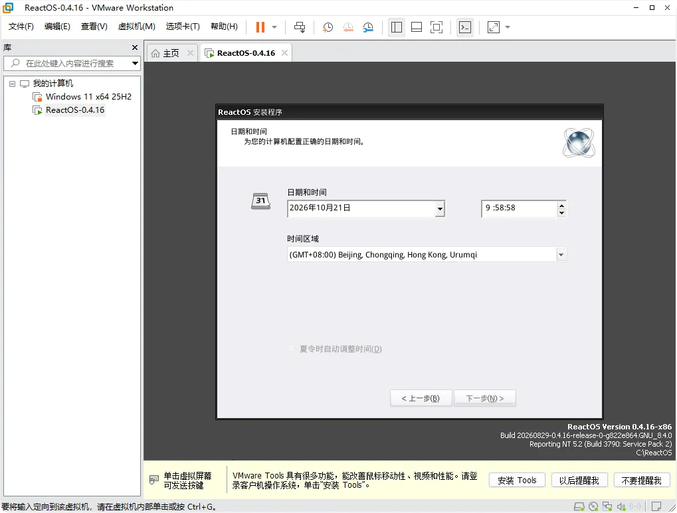677x513 pixels.
Task: Open the 选项卡(T) menu
Action: click(183, 27)
